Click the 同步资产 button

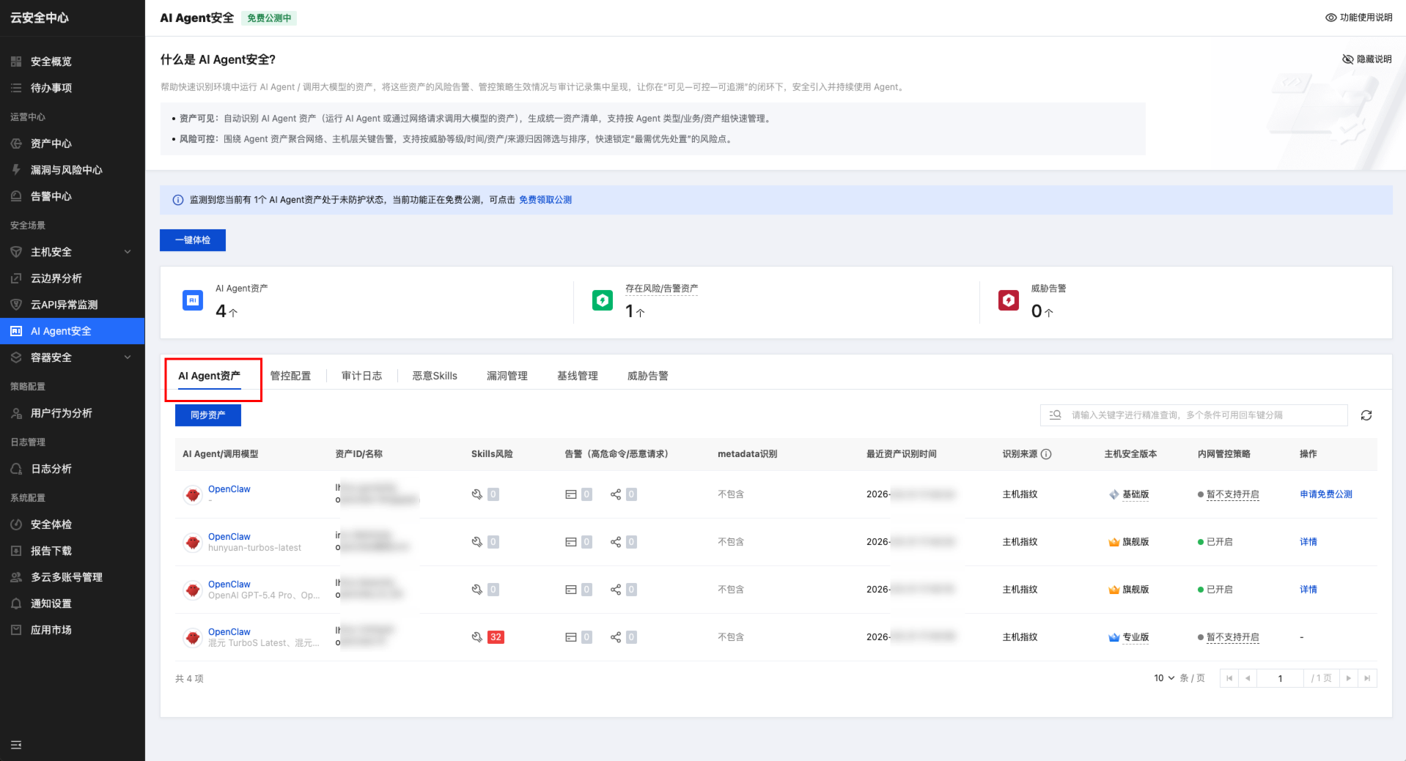tap(207, 415)
